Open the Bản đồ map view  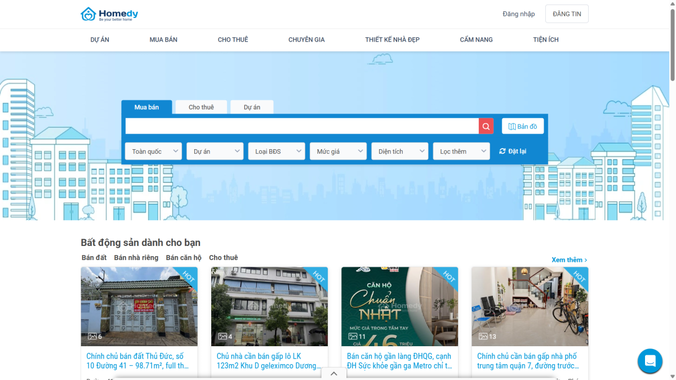(523, 126)
